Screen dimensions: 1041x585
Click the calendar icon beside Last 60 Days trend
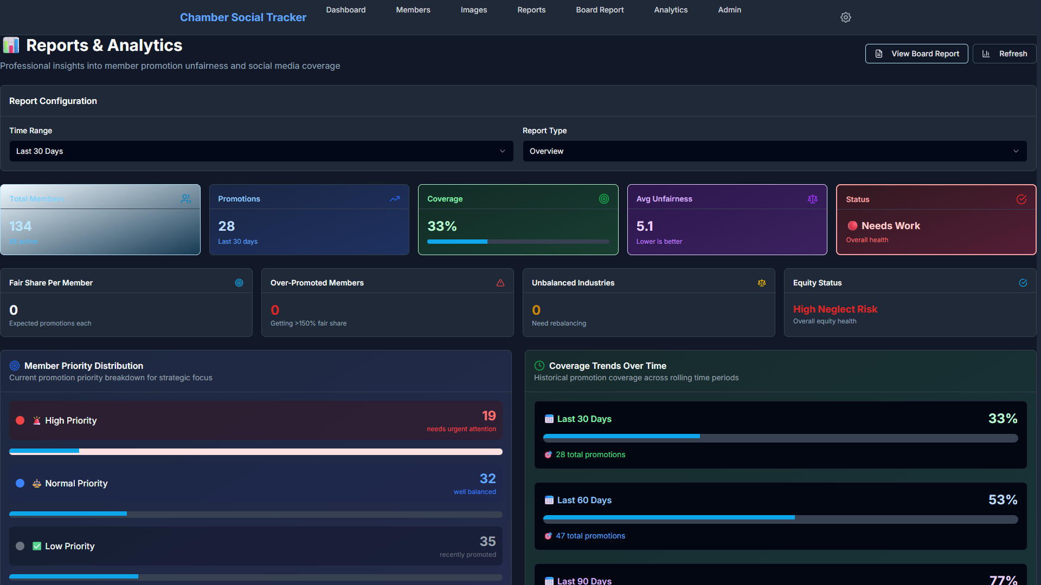point(549,500)
